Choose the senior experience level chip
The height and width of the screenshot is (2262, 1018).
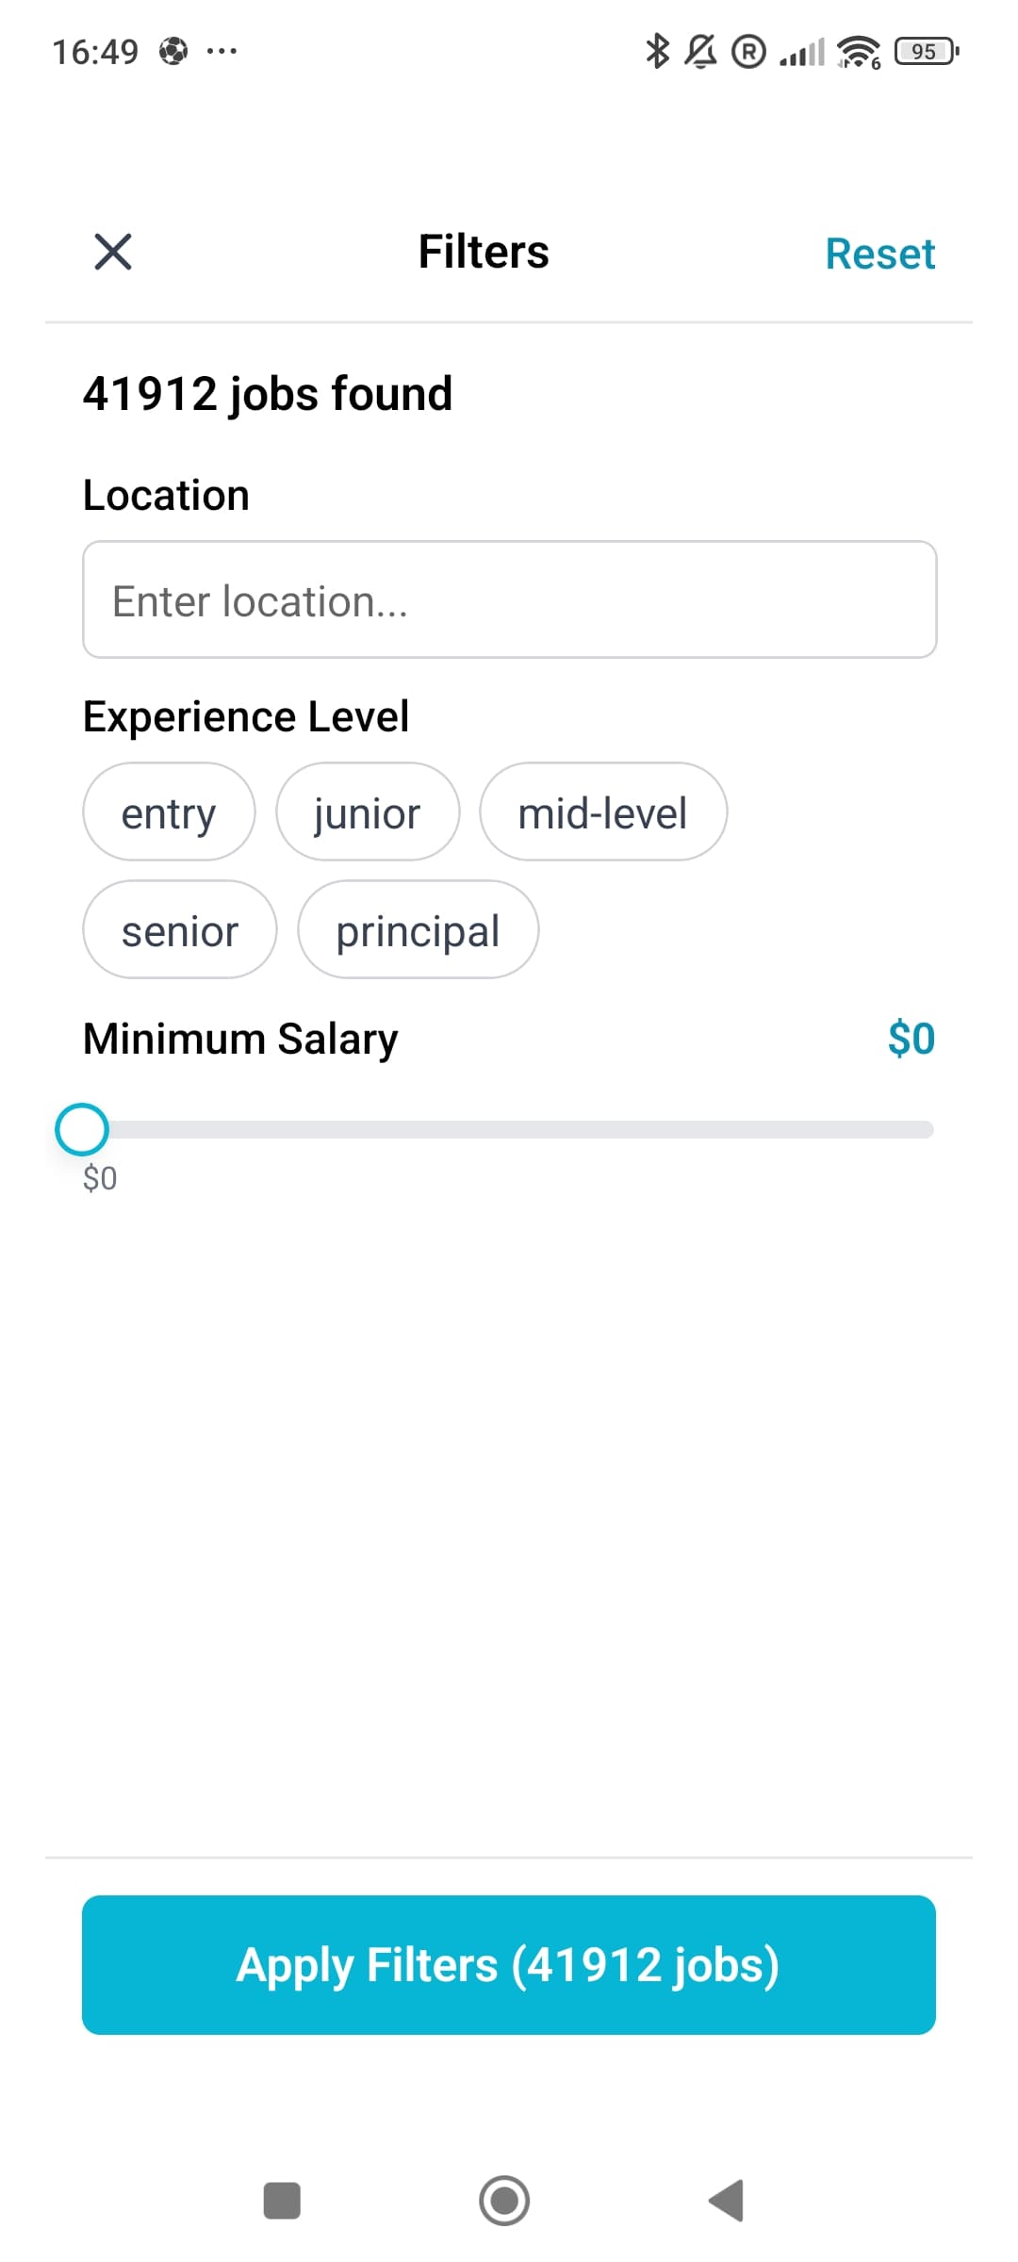coord(180,930)
